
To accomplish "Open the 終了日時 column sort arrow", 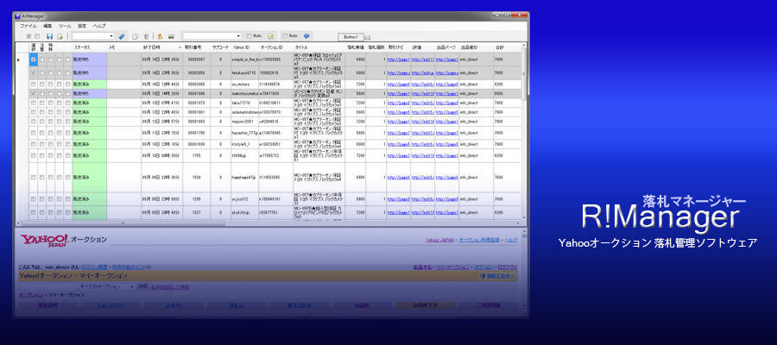I will coord(180,47).
